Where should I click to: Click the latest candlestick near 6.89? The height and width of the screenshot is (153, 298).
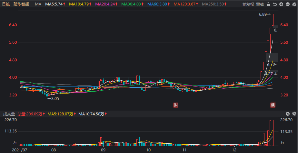273,20
